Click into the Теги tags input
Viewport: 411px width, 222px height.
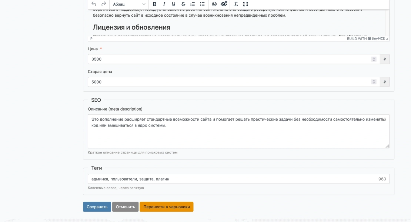pyautogui.click(x=238, y=179)
